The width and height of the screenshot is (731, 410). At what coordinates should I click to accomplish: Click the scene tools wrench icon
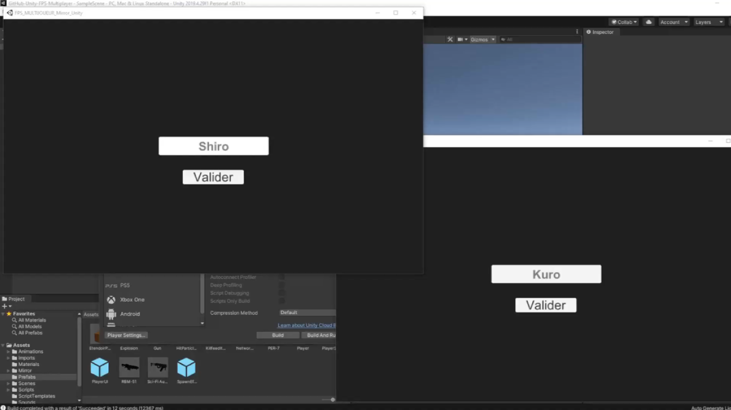(x=450, y=39)
